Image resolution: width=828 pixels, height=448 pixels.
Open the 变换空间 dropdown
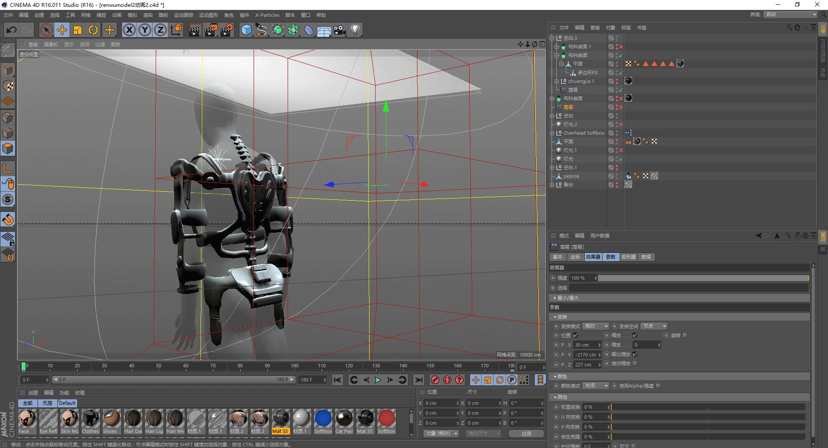654,326
